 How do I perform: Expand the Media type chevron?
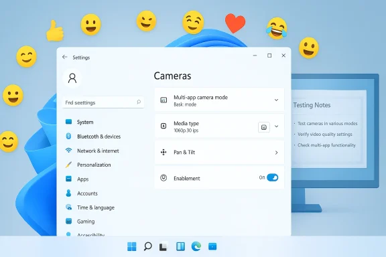(x=276, y=126)
